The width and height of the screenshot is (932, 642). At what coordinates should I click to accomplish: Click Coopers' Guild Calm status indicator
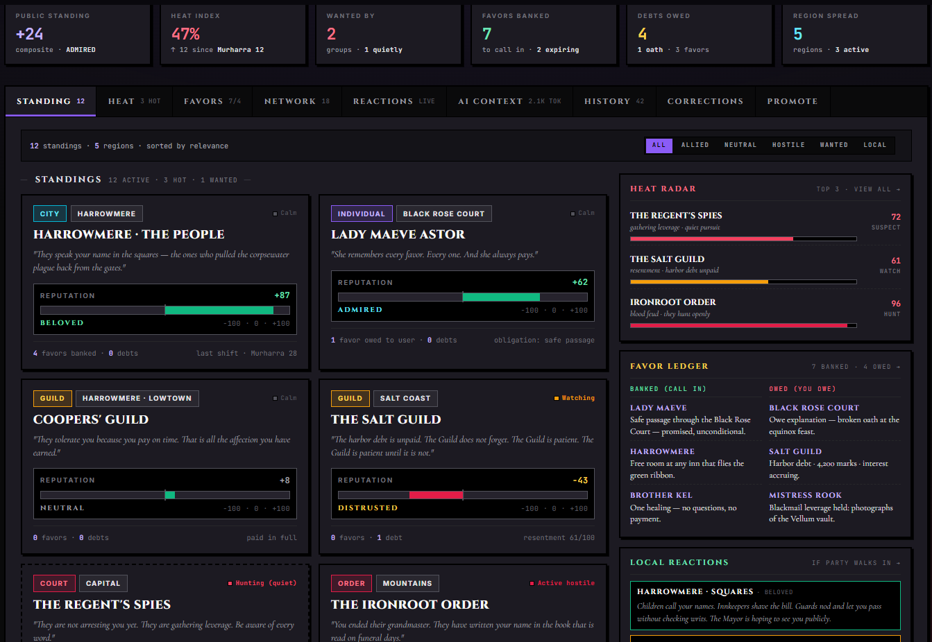[285, 398]
